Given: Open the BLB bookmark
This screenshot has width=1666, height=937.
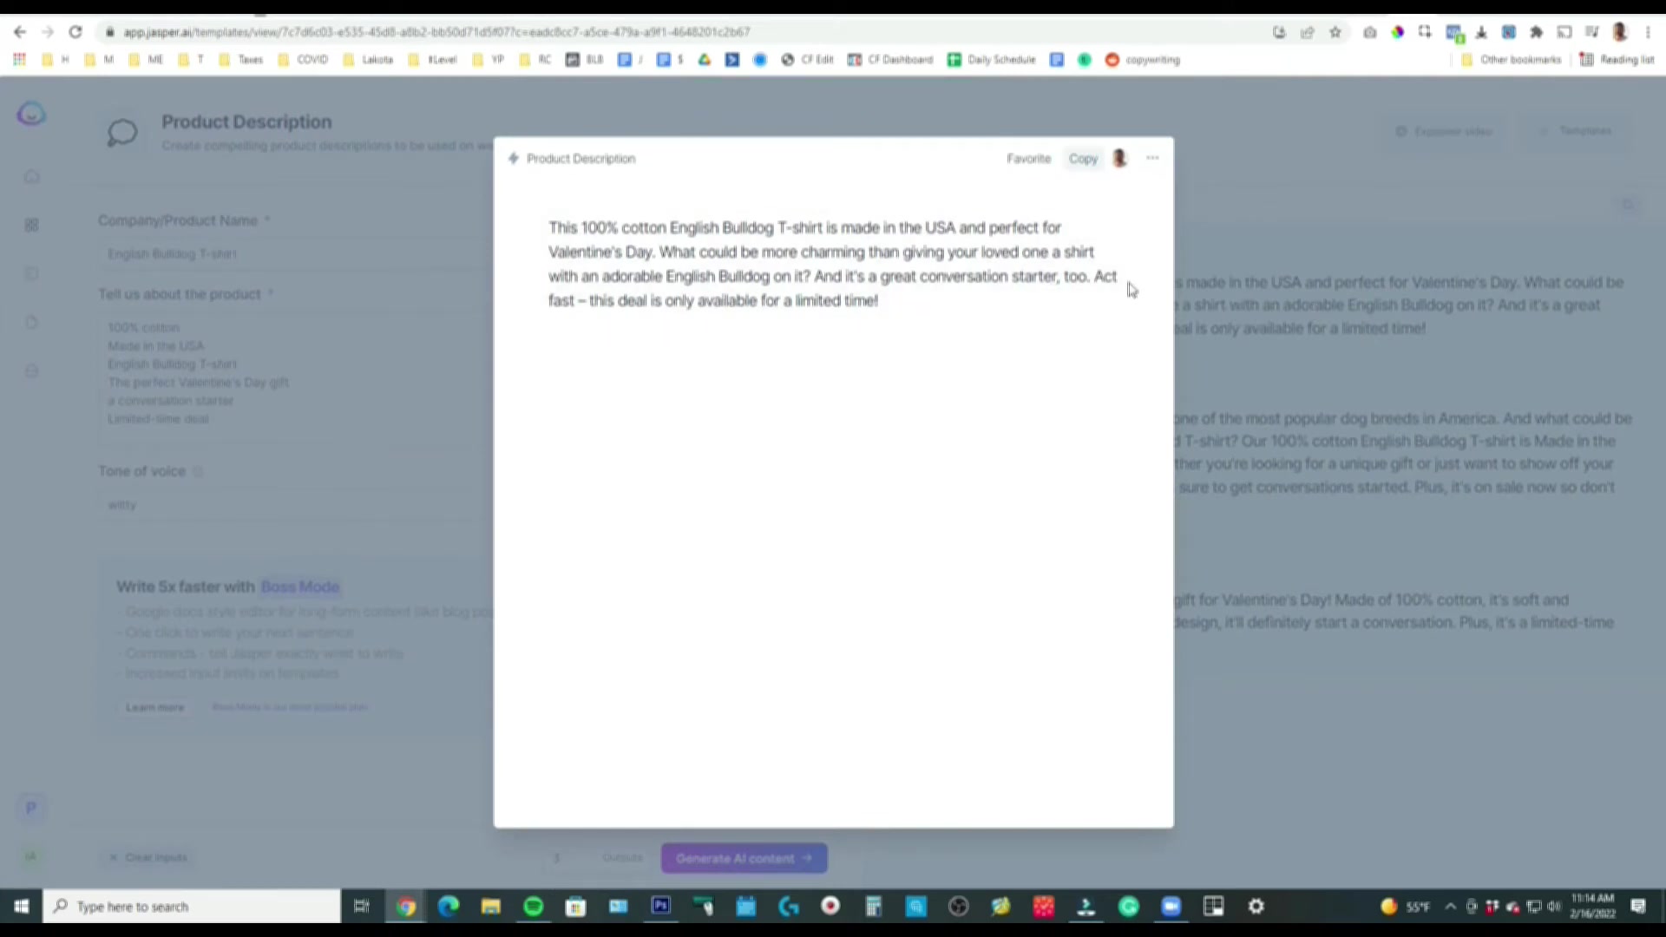Looking at the screenshot, I should tap(584, 60).
